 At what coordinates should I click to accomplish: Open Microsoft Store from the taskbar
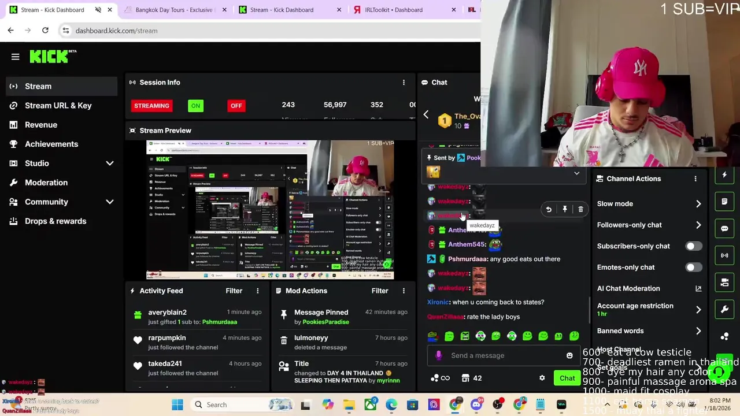412,404
